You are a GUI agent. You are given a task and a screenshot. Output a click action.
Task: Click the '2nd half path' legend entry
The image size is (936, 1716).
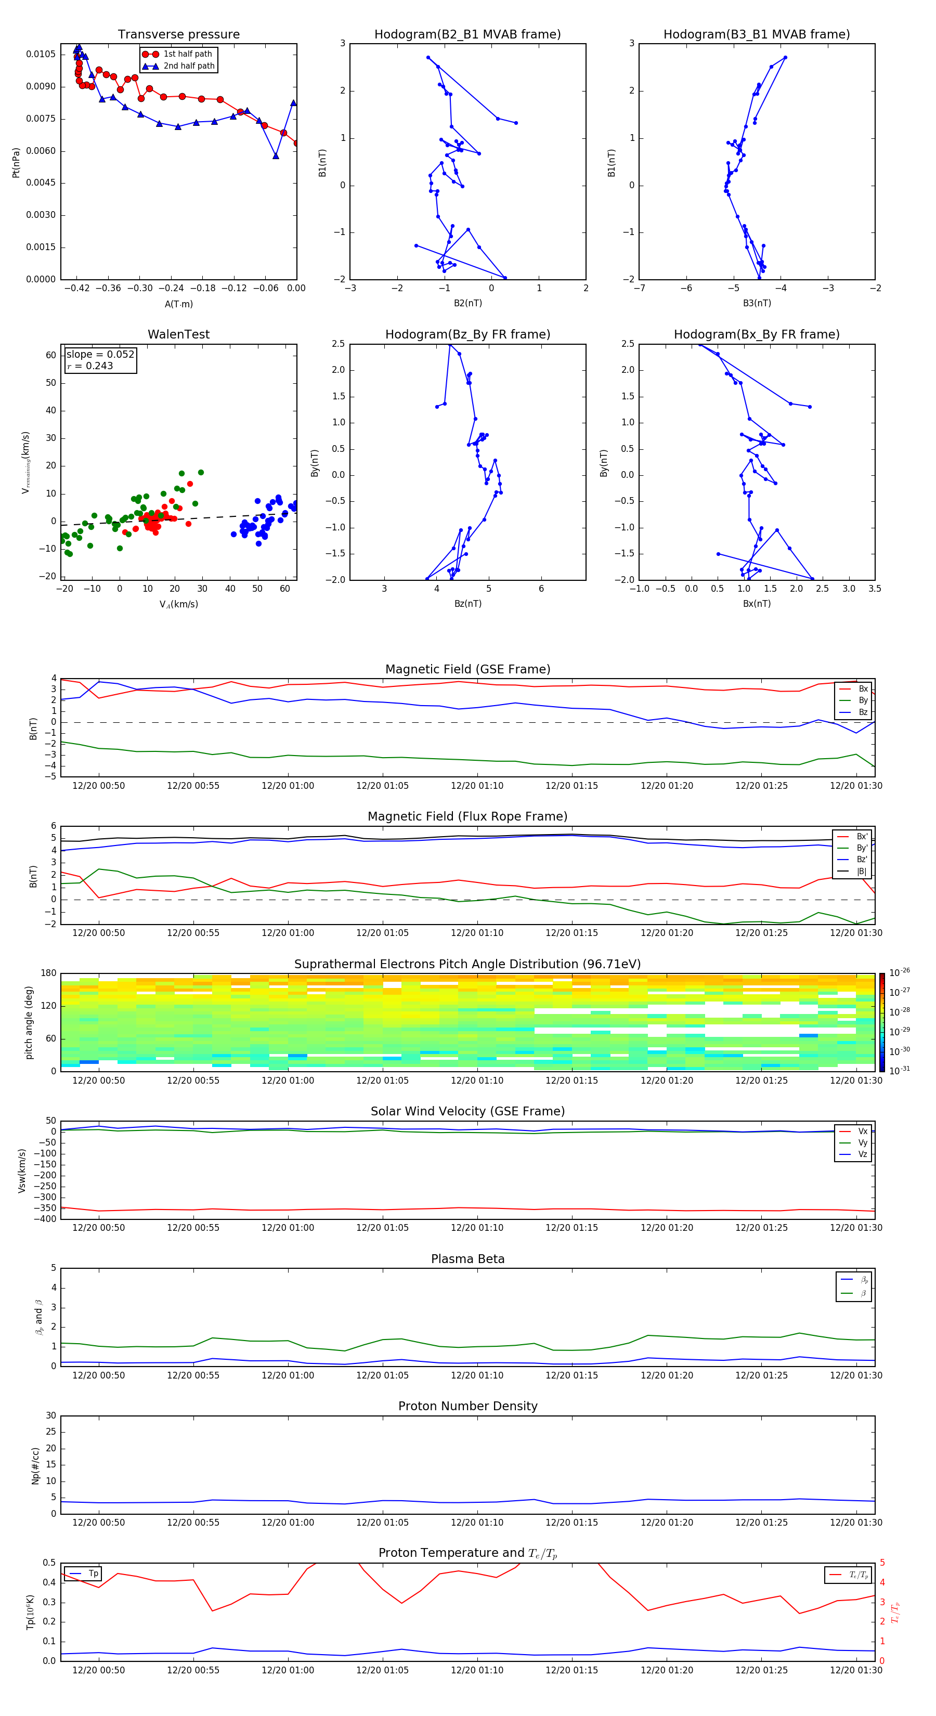click(178, 66)
